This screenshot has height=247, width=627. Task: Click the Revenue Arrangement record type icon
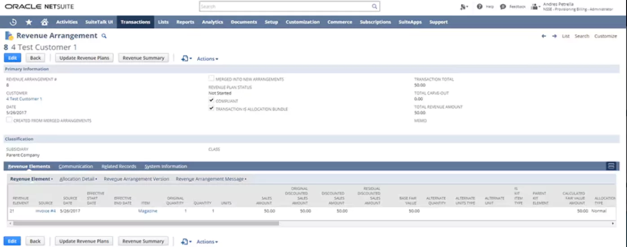point(9,36)
